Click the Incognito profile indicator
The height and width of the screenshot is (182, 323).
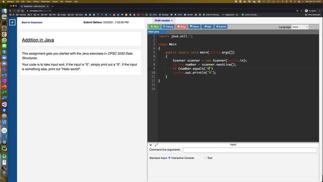tap(311, 11)
